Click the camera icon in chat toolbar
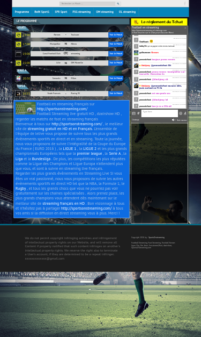The height and width of the screenshot is (337, 201). [133, 113]
